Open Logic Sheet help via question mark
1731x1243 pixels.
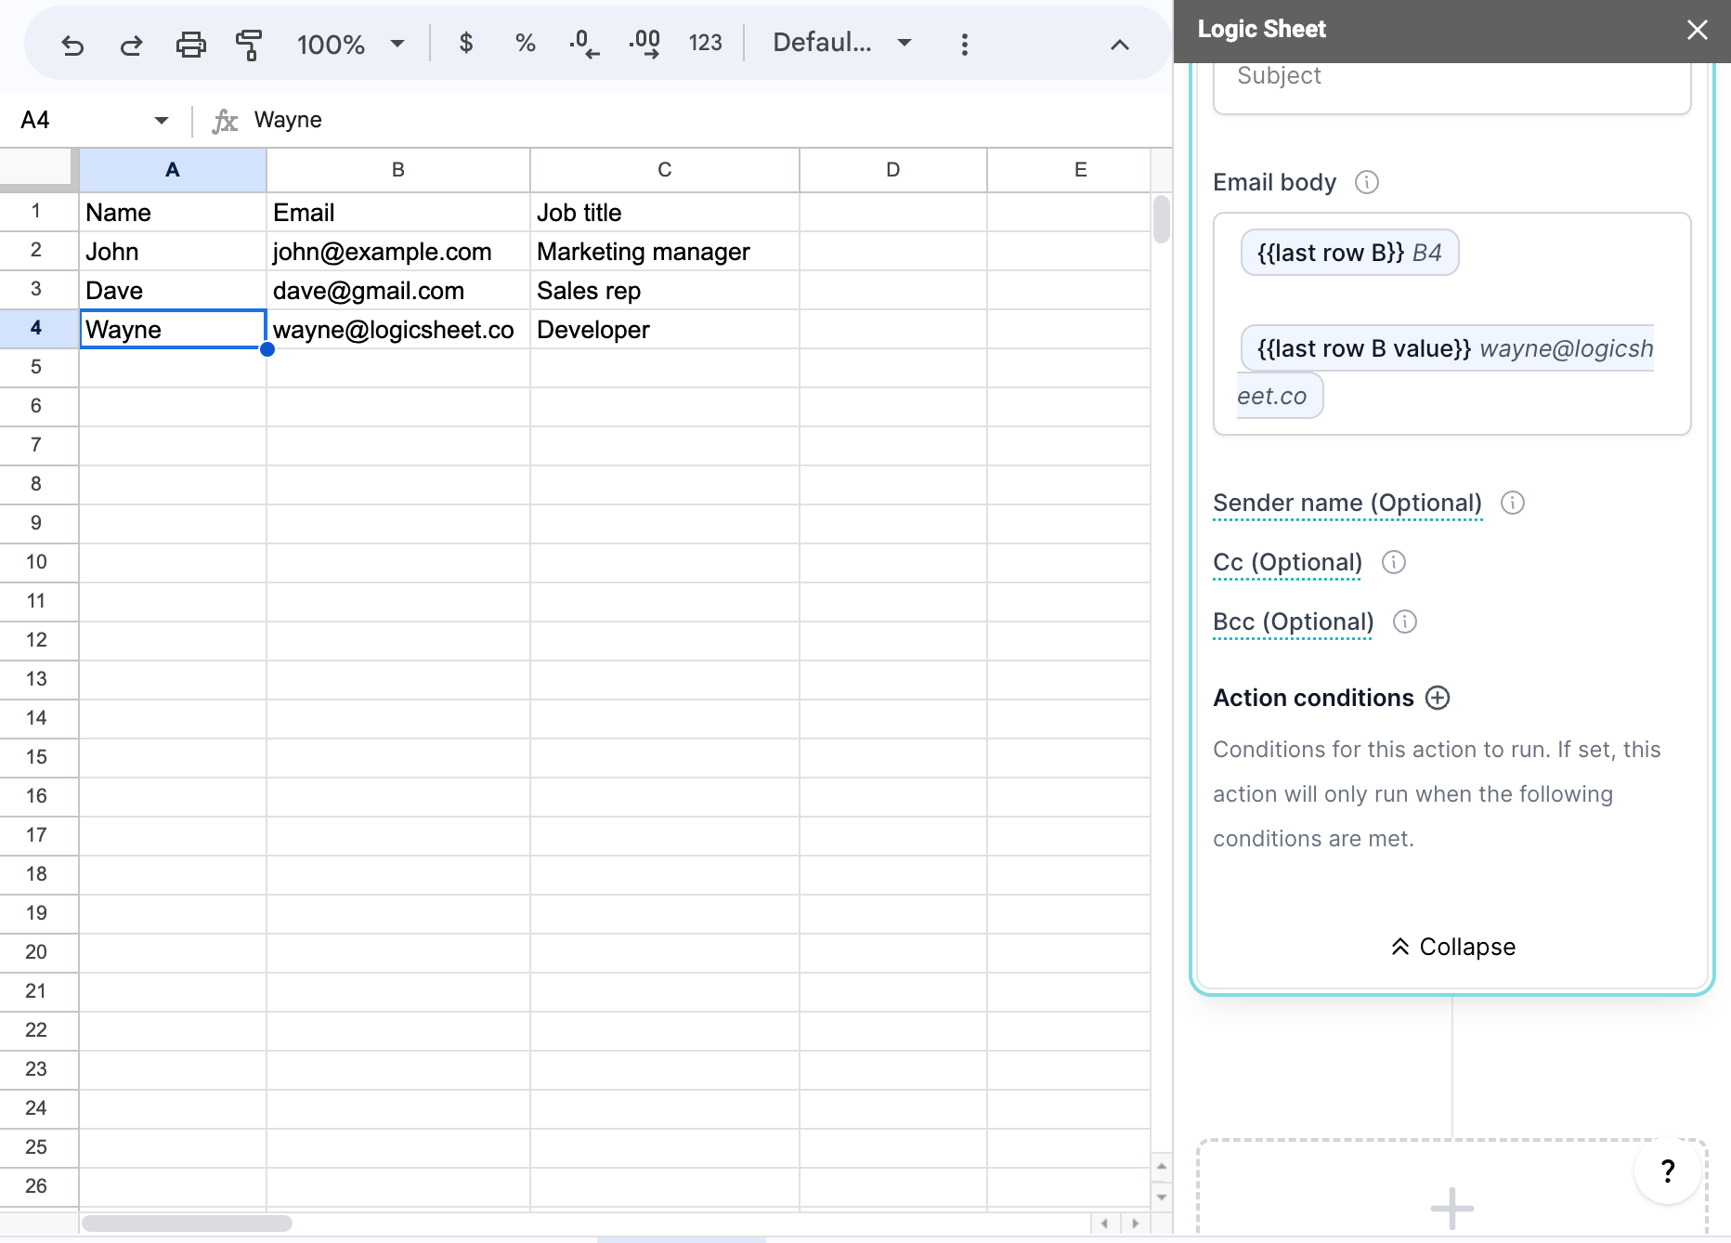coord(1667,1171)
